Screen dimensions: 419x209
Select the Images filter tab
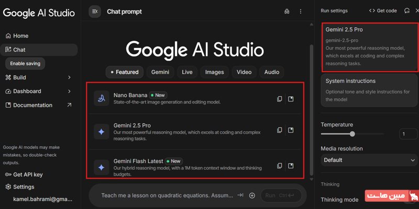tap(215, 72)
